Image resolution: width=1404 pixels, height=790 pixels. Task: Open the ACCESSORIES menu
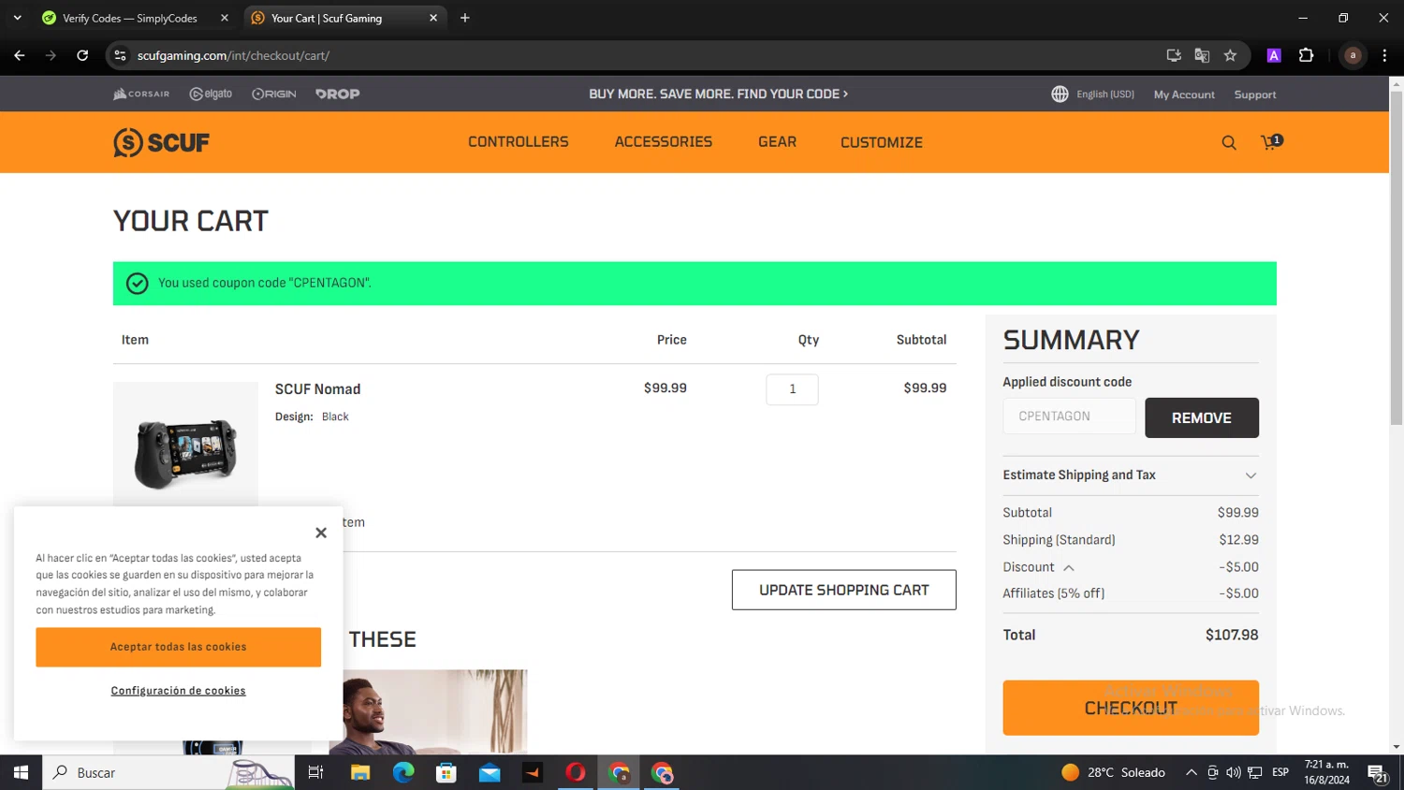[663, 142]
